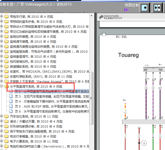The width and height of the screenshot is (165, 150).
Task: Select 滑动/外翻式天窗 tree label
Action: pos(36,121)
